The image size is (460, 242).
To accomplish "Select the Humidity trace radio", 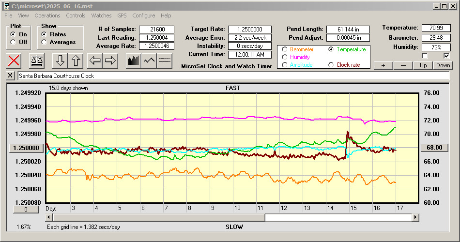I will pyautogui.click(x=284, y=57).
